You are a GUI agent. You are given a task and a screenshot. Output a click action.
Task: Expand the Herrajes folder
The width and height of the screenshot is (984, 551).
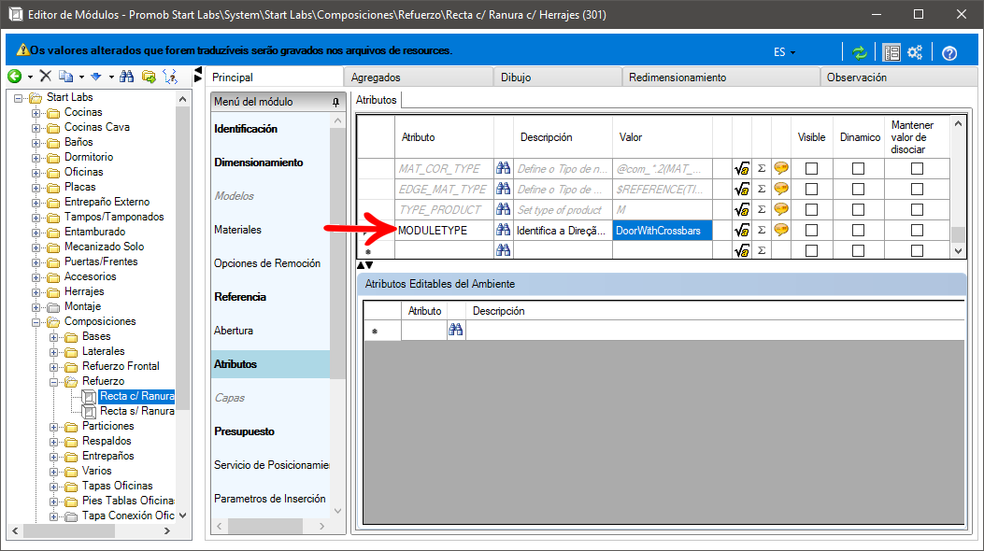[x=36, y=292]
